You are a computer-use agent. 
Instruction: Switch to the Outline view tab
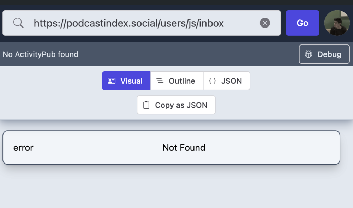coord(181,81)
